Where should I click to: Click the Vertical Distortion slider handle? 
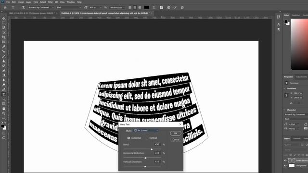pyautogui.click(x=145, y=166)
